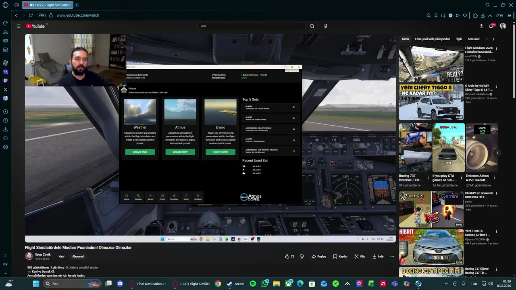Subscribe with the Abone ol button

coord(78,257)
